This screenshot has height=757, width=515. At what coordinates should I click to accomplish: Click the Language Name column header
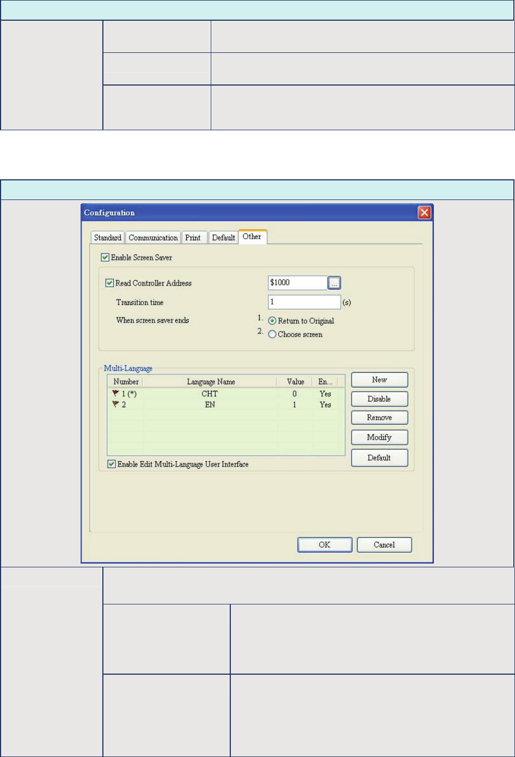click(211, 381)
